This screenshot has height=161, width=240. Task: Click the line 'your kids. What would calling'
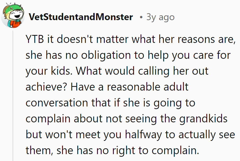[x=117, y=71]
